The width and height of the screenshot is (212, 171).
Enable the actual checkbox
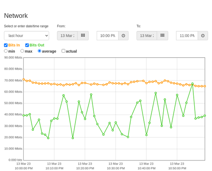64,51
